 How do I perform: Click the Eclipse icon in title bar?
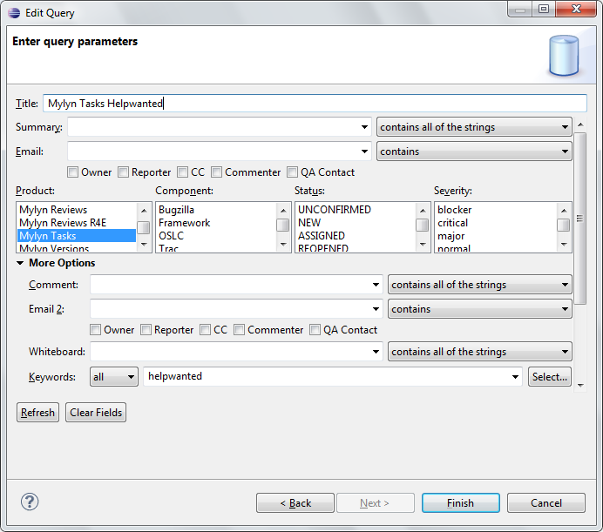pos(14,13)
